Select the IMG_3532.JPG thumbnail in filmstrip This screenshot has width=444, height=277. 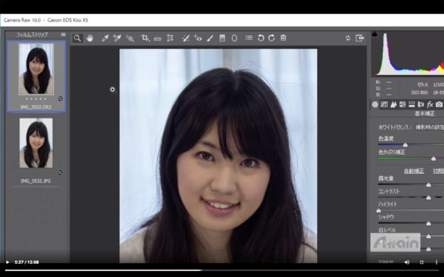click(36, 143)
